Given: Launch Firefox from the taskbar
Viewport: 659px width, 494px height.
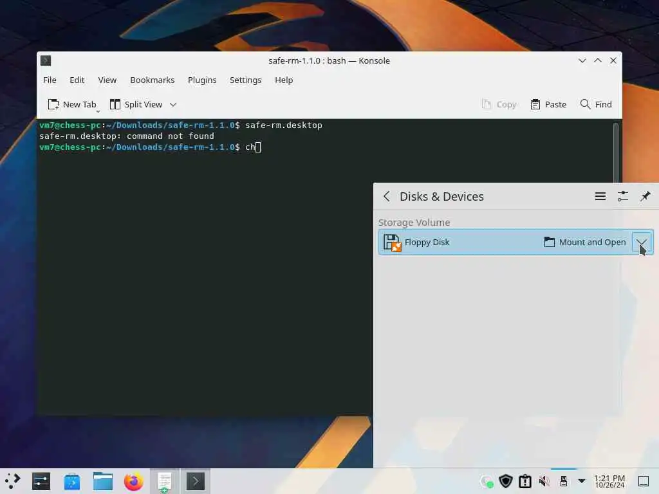Looking at the screenshot, I should point(134,481).
